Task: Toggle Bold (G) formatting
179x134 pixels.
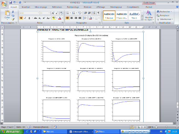Action: coord(21,18)
